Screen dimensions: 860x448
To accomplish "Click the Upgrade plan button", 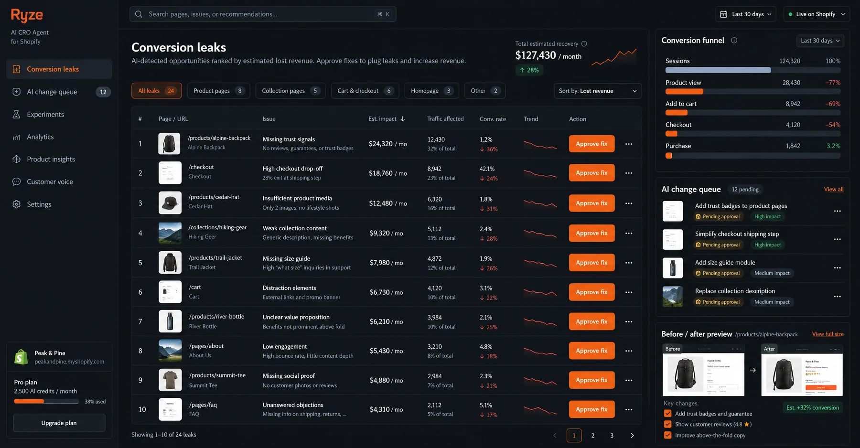I will click(59, 423).
